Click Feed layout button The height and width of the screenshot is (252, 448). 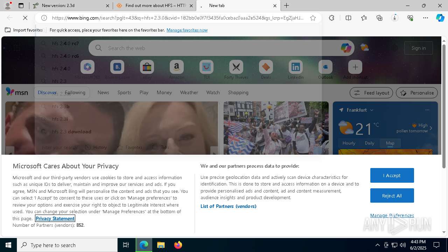click(372, 93)
